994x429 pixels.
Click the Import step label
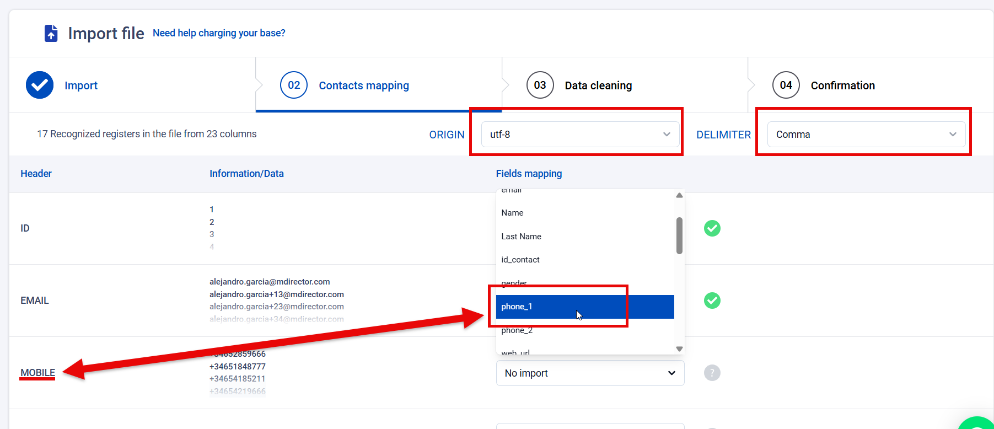pos(81,85)
